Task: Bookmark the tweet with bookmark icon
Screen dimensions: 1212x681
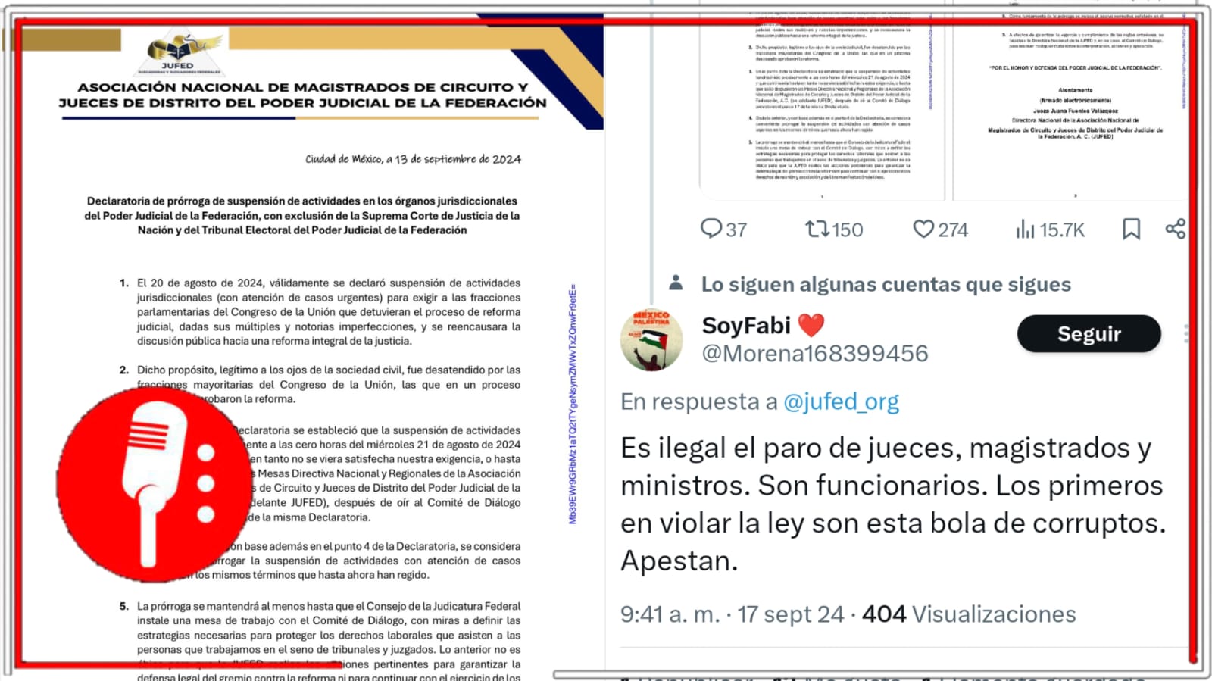Action: pyautogui.click(x=1131, y=229)
